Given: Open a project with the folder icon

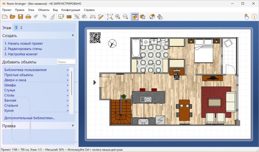Looking at the screenshot, I should pyautogui.click(x=13, y=17).
